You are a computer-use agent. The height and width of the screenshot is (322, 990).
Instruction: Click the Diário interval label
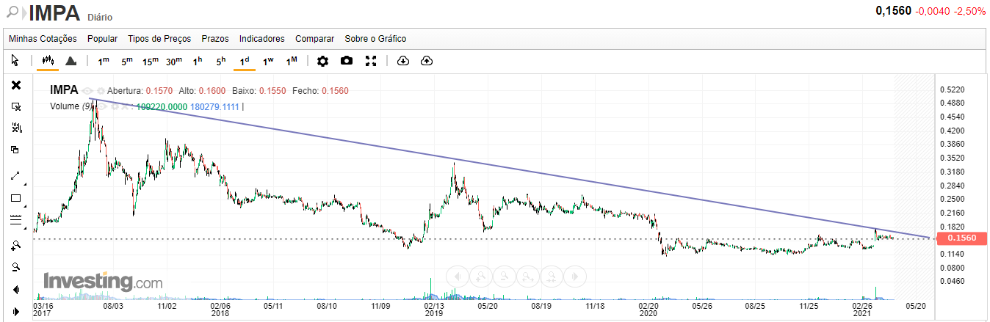100,16
